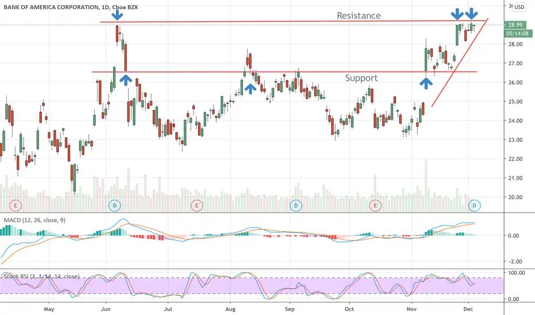This screenshot has height=315, width=535.
Task: Open the dividend D marker in early December
Action: point(474,206)
